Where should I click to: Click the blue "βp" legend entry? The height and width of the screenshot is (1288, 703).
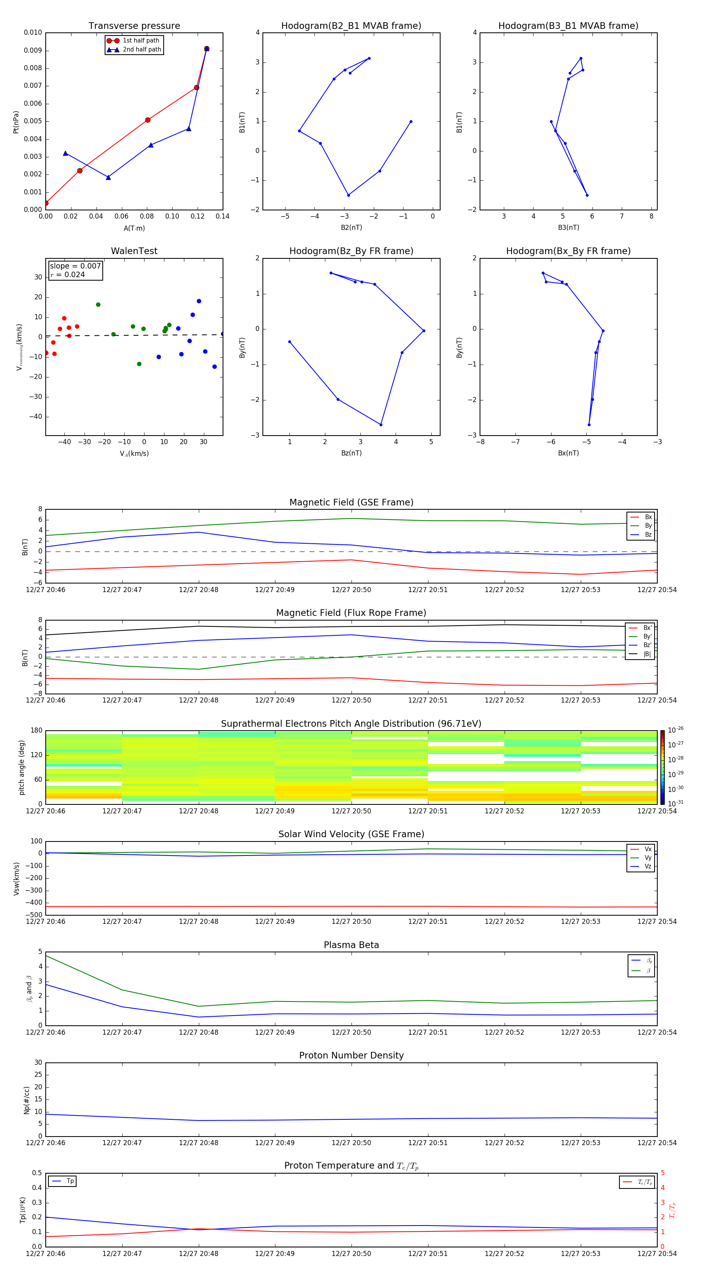(641, 961)
